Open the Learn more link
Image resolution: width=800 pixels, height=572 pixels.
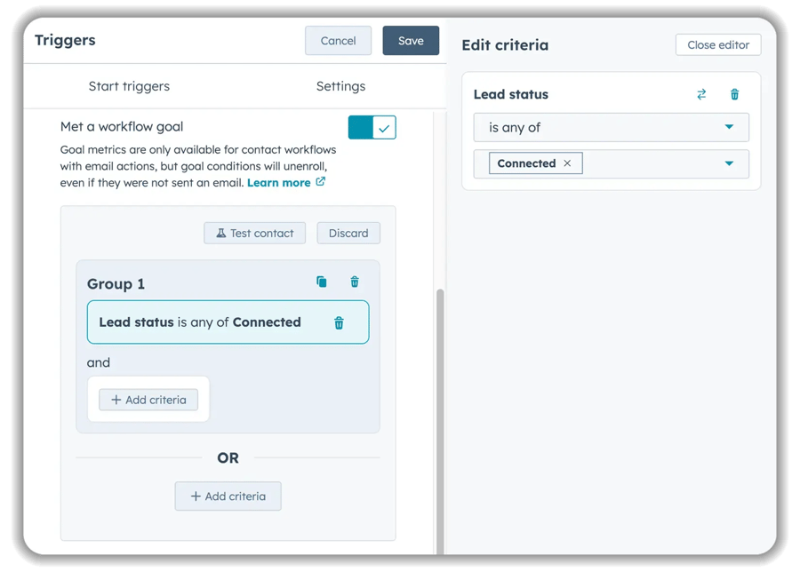click(x=281, y=182)
